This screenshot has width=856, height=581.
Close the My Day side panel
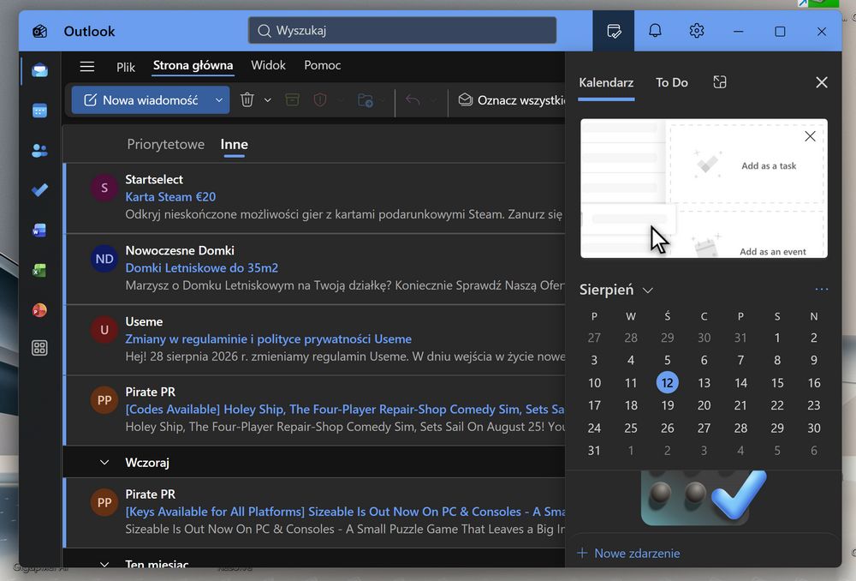(822, 82)
